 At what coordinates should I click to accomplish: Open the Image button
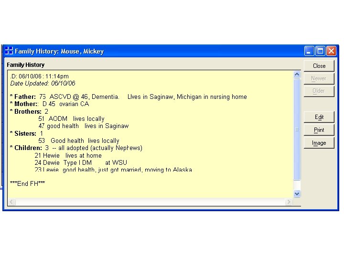(x=319, y=143)
